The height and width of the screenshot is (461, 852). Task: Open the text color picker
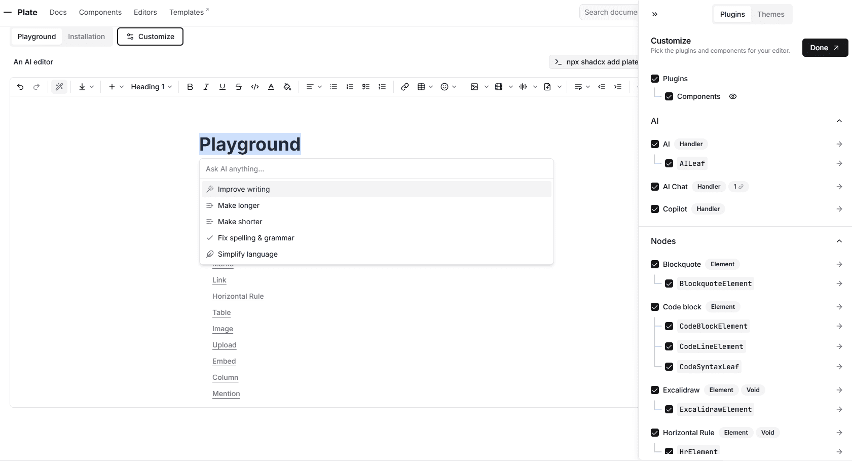[271, 87]
